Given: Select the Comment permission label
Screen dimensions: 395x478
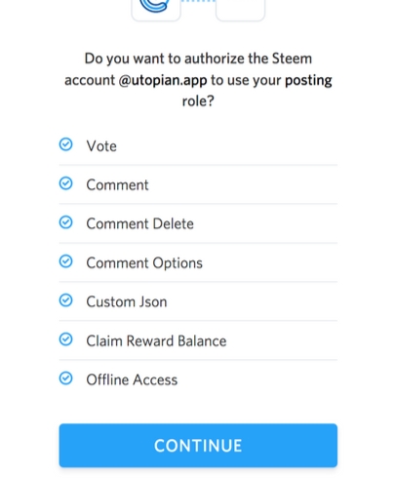Looking at the screenshot, I should (117, 185).
